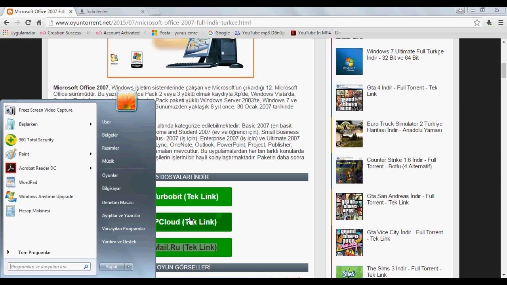Click PCloud (Tek Link) download button
Screen dimensions: 507x285
click(x=194, y=222)
